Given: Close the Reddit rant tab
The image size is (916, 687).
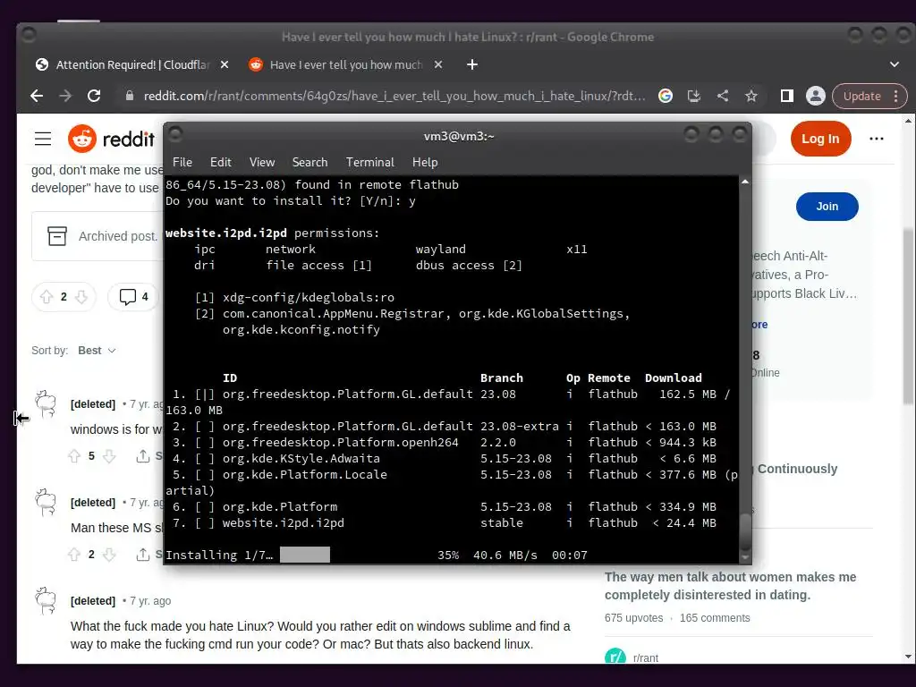Looking at the screenshot, I should click(x=438, y=64).
